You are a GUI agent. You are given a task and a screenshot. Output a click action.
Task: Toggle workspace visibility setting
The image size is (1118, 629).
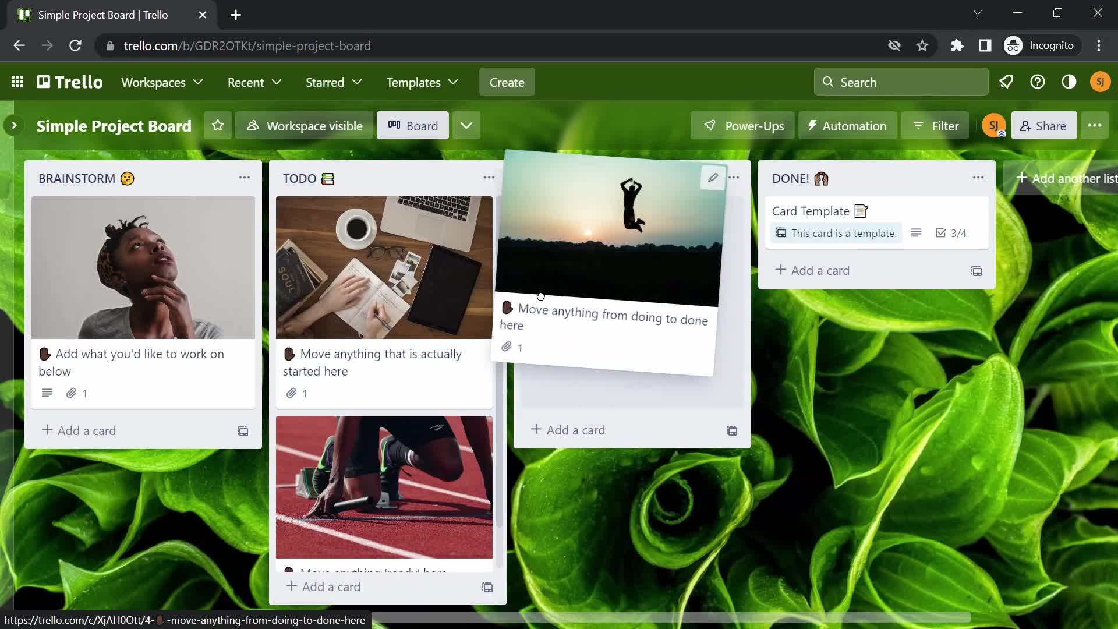(x=307, y=125)
